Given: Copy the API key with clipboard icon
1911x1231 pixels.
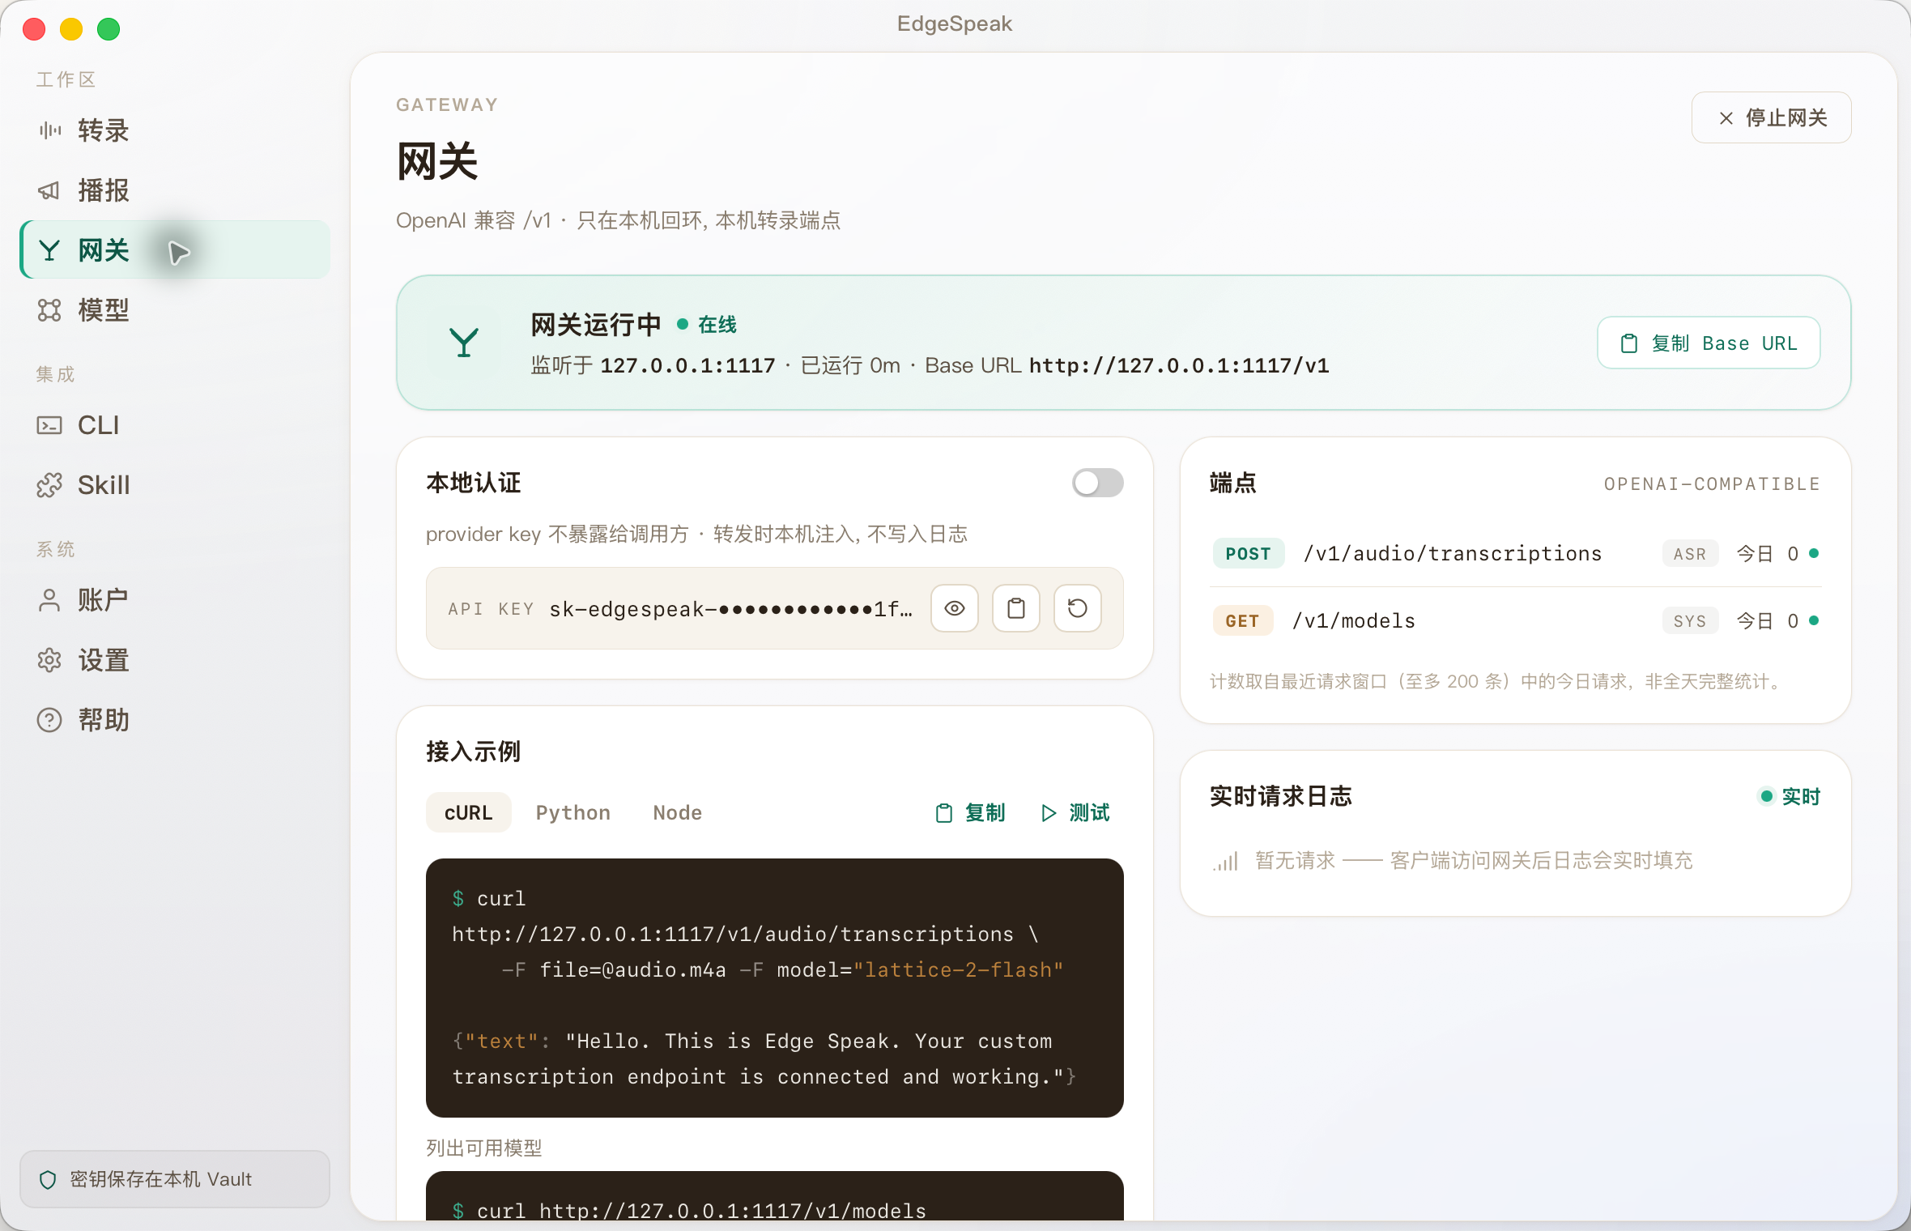Looking at the screenshot, I should (x=1016, y=608).
